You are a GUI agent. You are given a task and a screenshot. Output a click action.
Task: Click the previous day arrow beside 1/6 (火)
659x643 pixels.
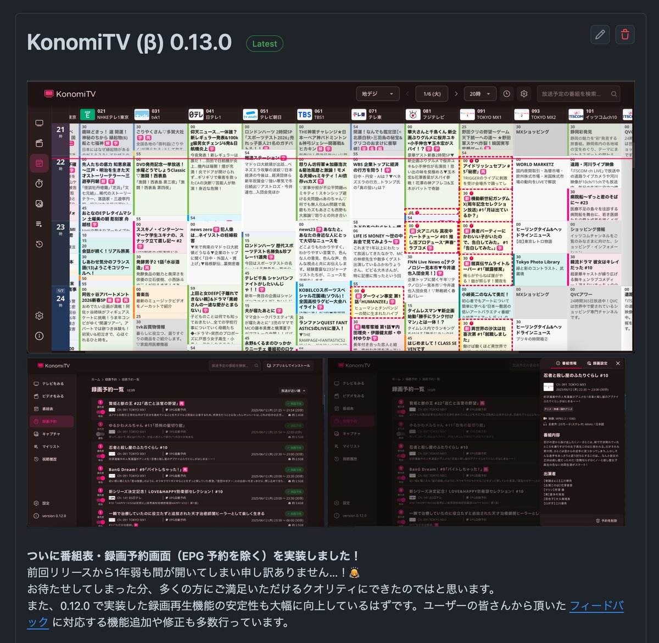click(408, 94)
